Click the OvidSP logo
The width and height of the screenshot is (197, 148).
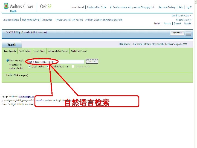tap(46, 6)
